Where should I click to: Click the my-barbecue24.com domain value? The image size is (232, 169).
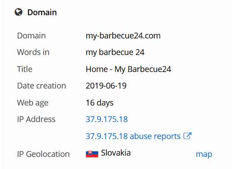click(123, 36)
